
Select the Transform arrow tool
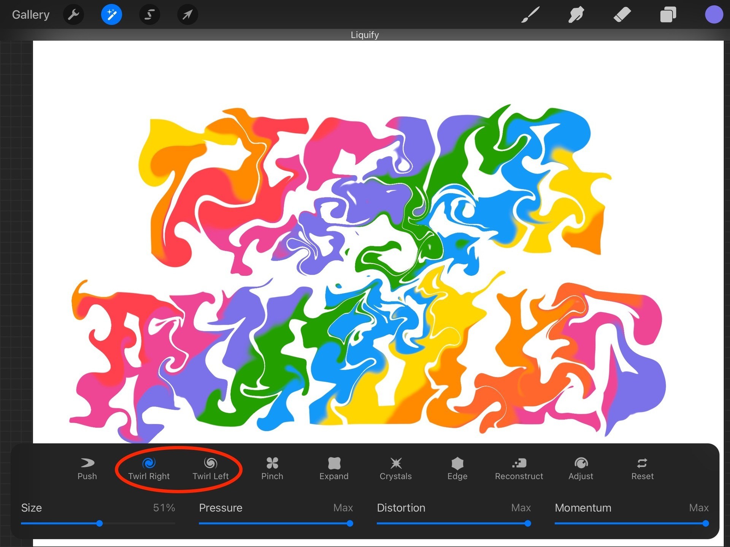click(187, 15)
